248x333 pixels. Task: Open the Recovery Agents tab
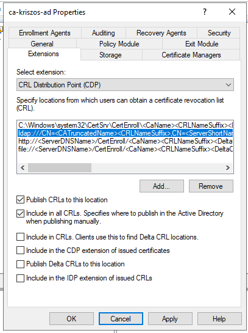(x=161, y=33)
